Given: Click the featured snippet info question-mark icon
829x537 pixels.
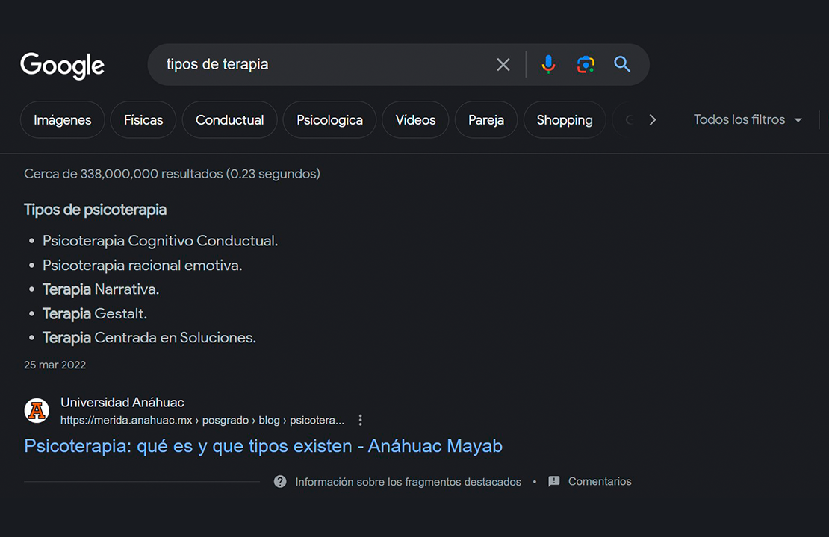Looking at the screenshot, I should [x=280, y=481].
